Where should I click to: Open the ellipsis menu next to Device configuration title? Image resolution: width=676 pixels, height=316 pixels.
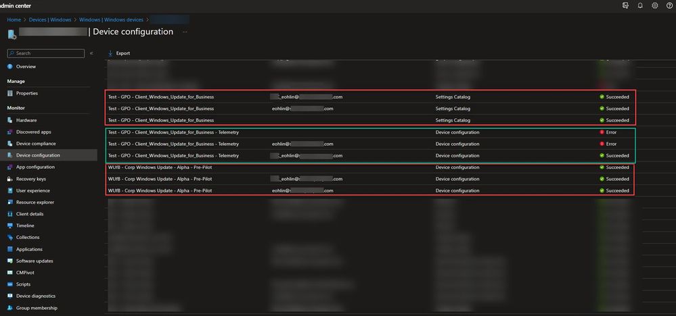185,32
